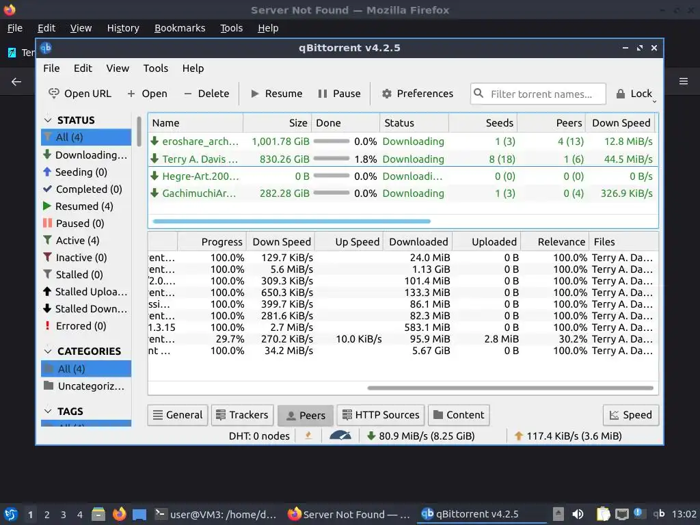Filter by Completed (0) status
The width and height of the screenshot is (700, 525).
pyautogui.click(x=86, y=189)
